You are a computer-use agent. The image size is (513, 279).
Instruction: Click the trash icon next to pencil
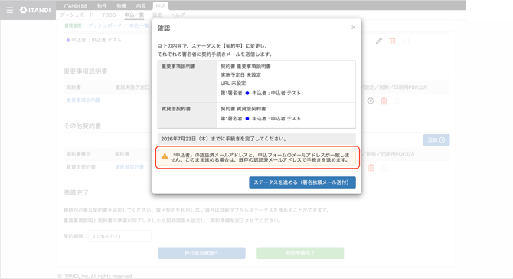(392, 41)
